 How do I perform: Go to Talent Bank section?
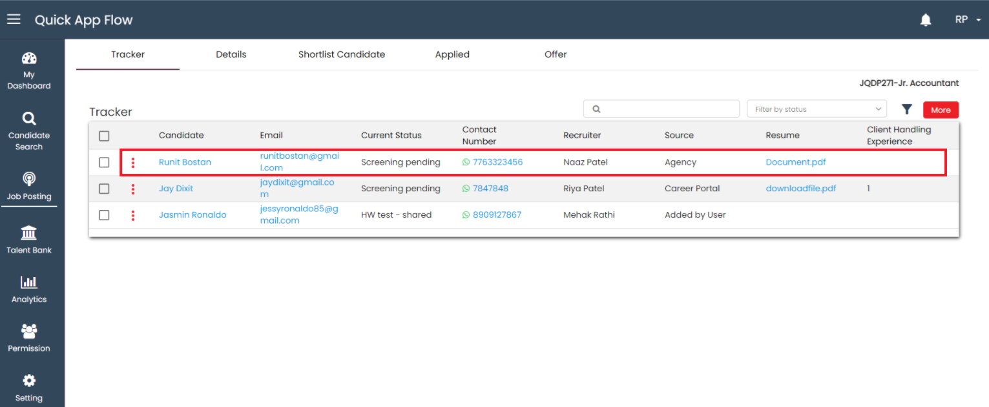29,240
